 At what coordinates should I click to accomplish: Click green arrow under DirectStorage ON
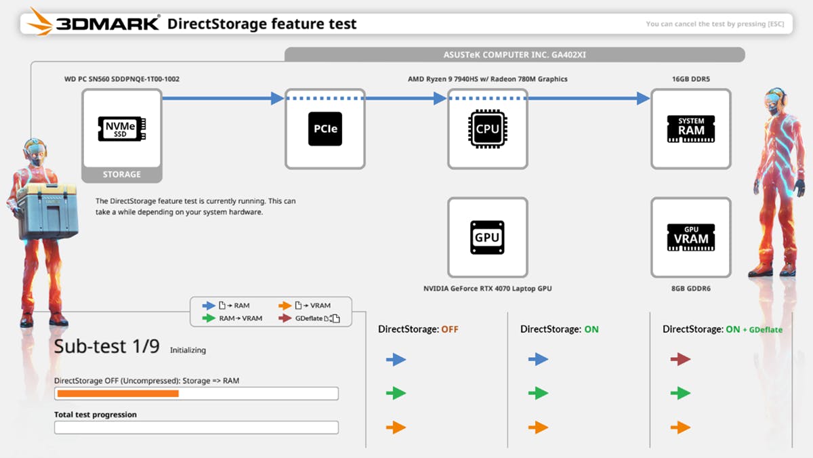[538, 393]
